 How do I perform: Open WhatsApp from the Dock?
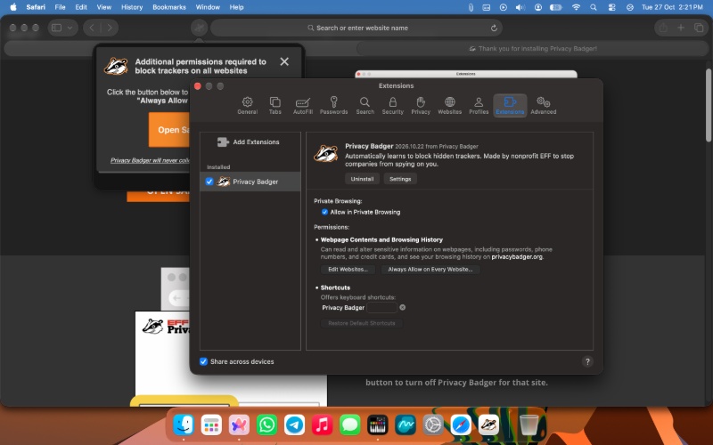click(x=266, y=425)
